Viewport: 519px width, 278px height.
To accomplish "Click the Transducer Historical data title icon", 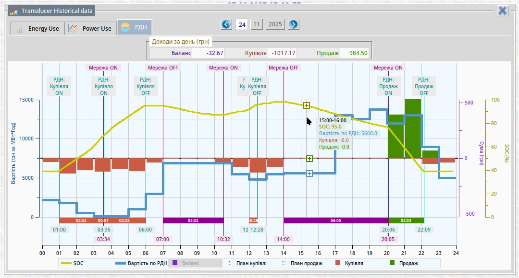I will (x=14, y=11).
